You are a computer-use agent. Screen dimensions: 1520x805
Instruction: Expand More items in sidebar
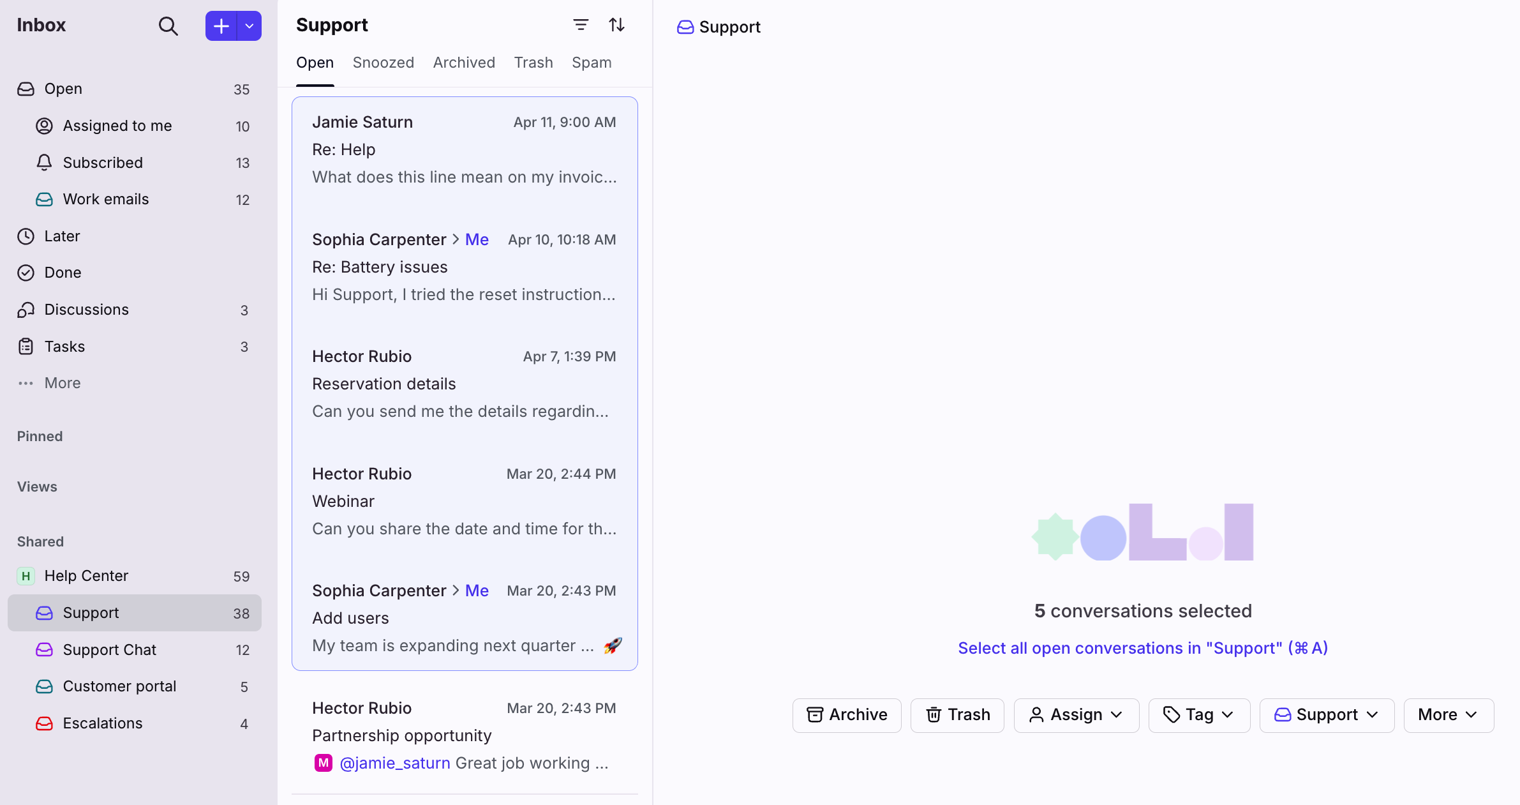click(x=62, y=383)
